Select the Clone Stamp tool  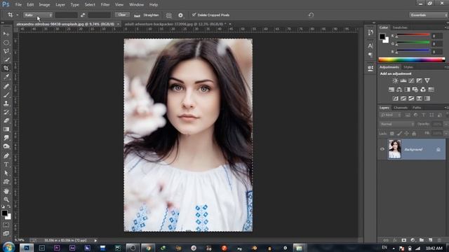[x=6, y=104]
